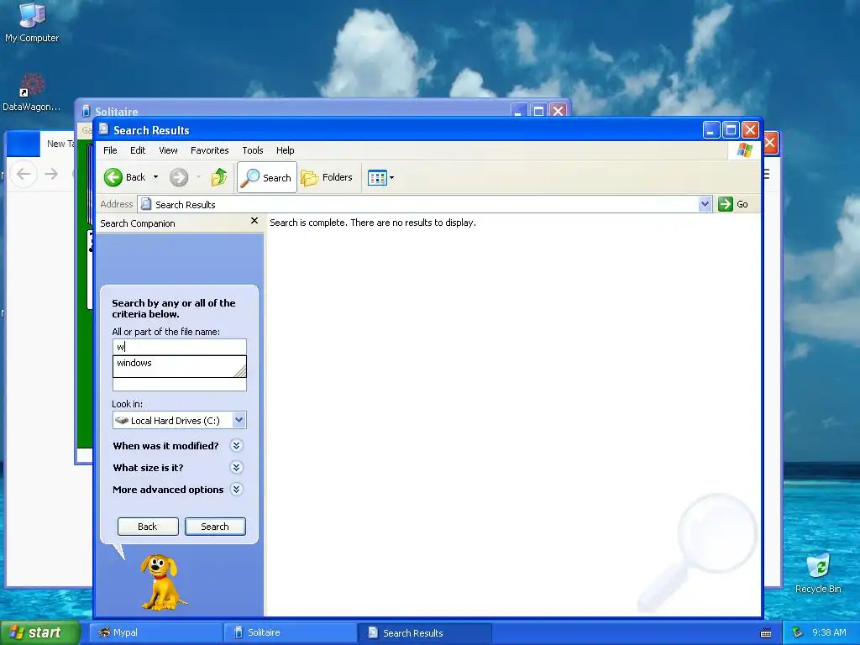Toggle the Search toolbar button

click(266, 177)
